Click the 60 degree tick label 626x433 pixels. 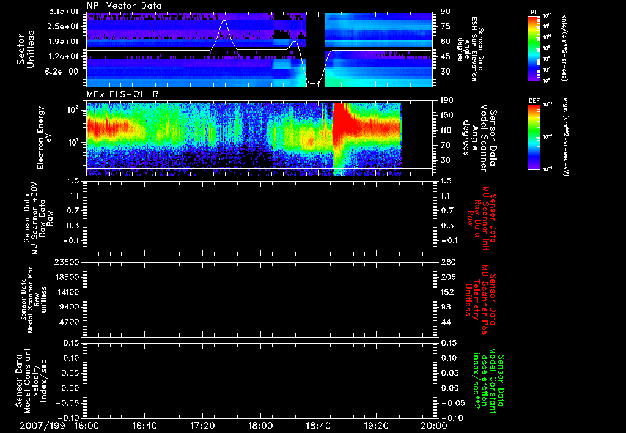(445, 42)
